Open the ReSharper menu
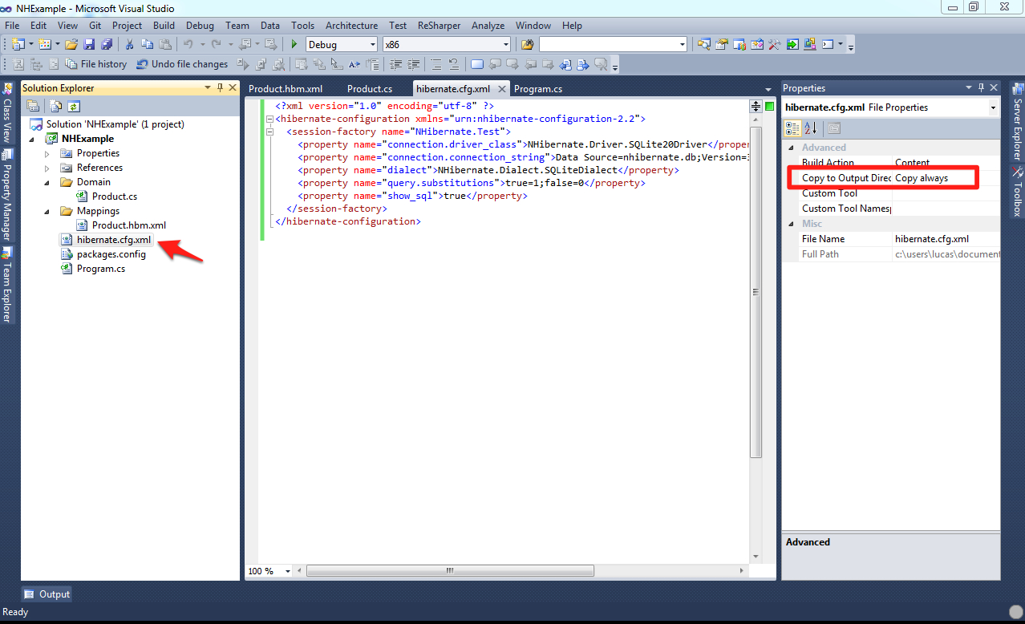The image size is (1025, 624). tap(440, 26)
